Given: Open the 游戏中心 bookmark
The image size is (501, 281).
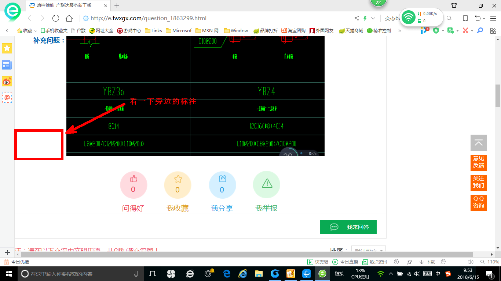Looking at the screenshot, I should click(129, 31).
